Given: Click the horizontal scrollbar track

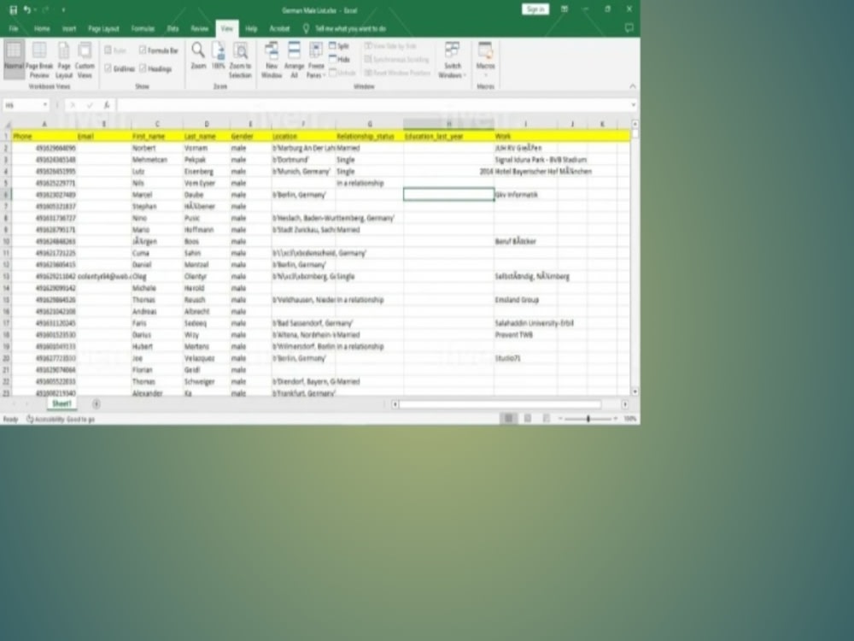Looking at the screenshot, I should pyautogui.click(x=500, y=404).
